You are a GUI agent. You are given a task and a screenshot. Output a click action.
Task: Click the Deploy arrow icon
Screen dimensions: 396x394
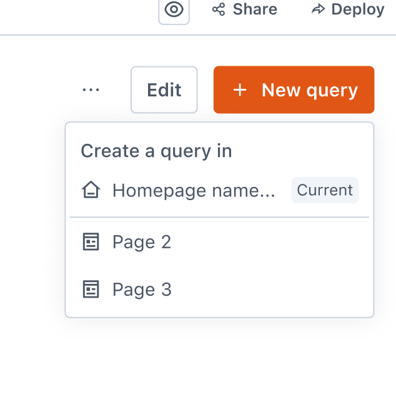click(x=319, y=9)
